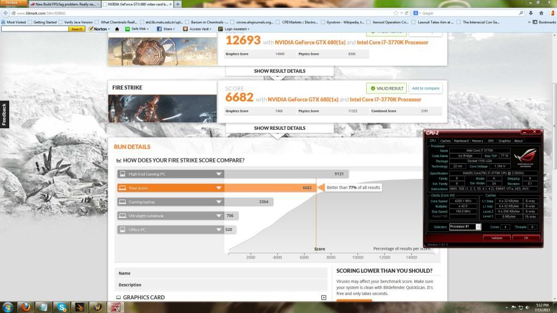Click the laptop icon in Your score row
The width and height of the screenshot is (557, 313).
122,187
